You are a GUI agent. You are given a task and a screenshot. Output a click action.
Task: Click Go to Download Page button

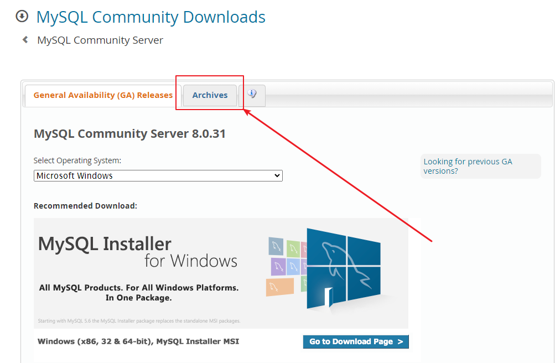tap(356, 341)
